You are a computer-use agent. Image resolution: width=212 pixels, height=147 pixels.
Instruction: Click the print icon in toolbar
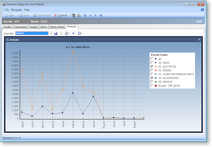(x=79, y=15)
